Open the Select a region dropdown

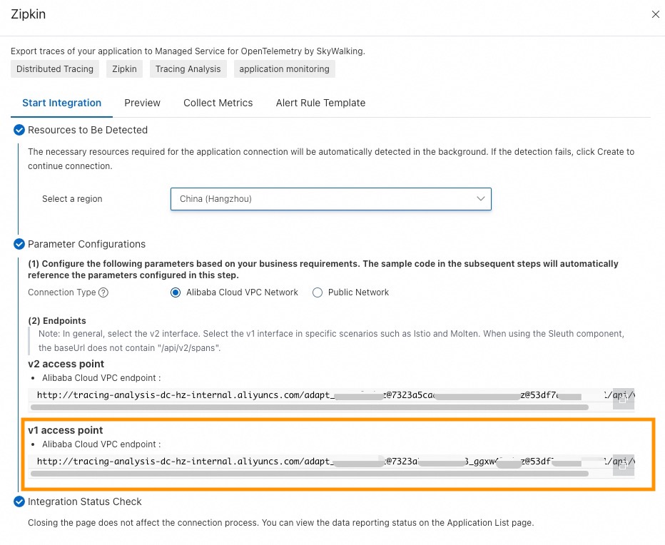point(330,199)
